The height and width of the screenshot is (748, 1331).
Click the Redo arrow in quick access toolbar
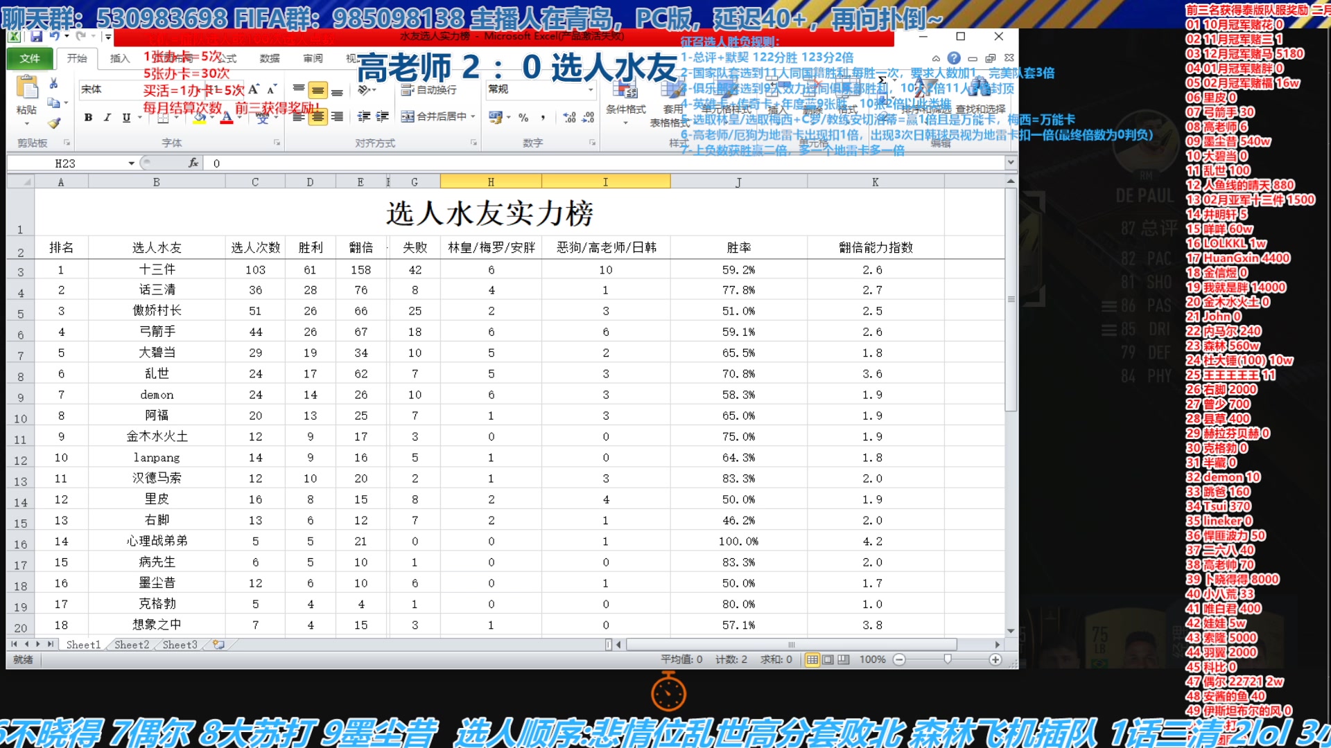click(x=80, y=36)
